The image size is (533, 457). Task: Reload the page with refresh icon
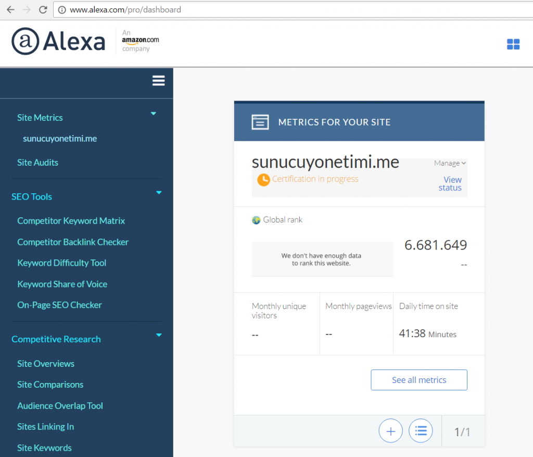[x=43, y=9]
